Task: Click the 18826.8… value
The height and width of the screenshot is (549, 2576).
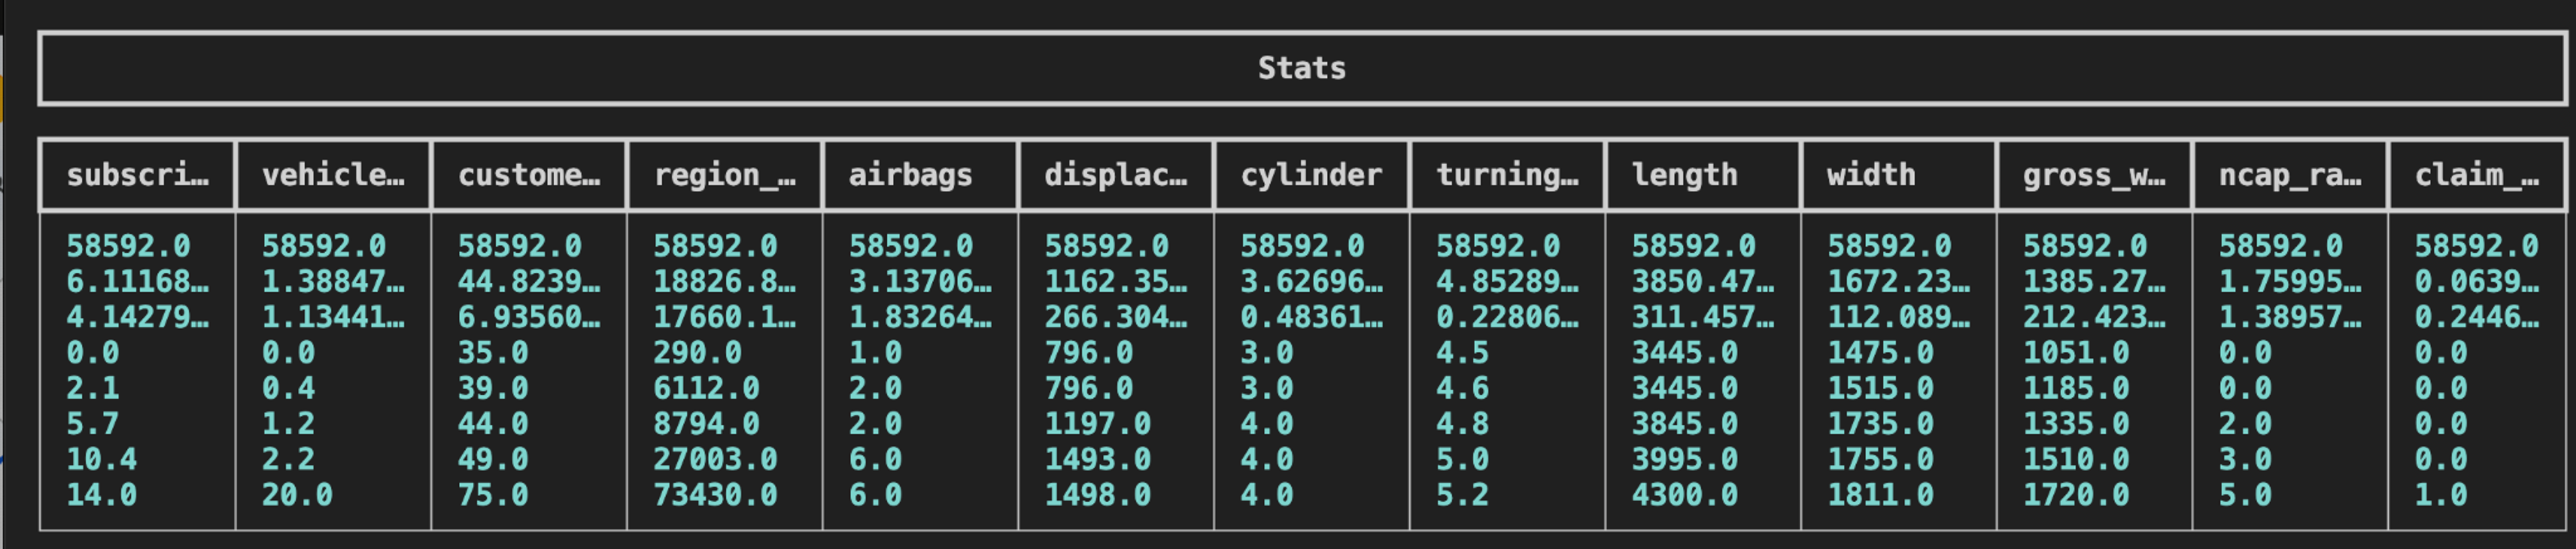Action: pos(725,282)
